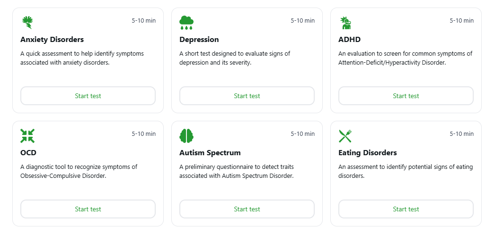Select the OCD card heading
Screen dimensions: 495x234
pos(28,153)
